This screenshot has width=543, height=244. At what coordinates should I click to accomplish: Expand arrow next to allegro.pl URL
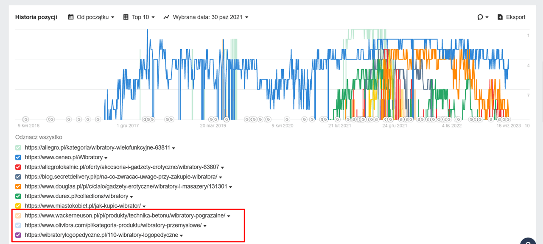174,148
